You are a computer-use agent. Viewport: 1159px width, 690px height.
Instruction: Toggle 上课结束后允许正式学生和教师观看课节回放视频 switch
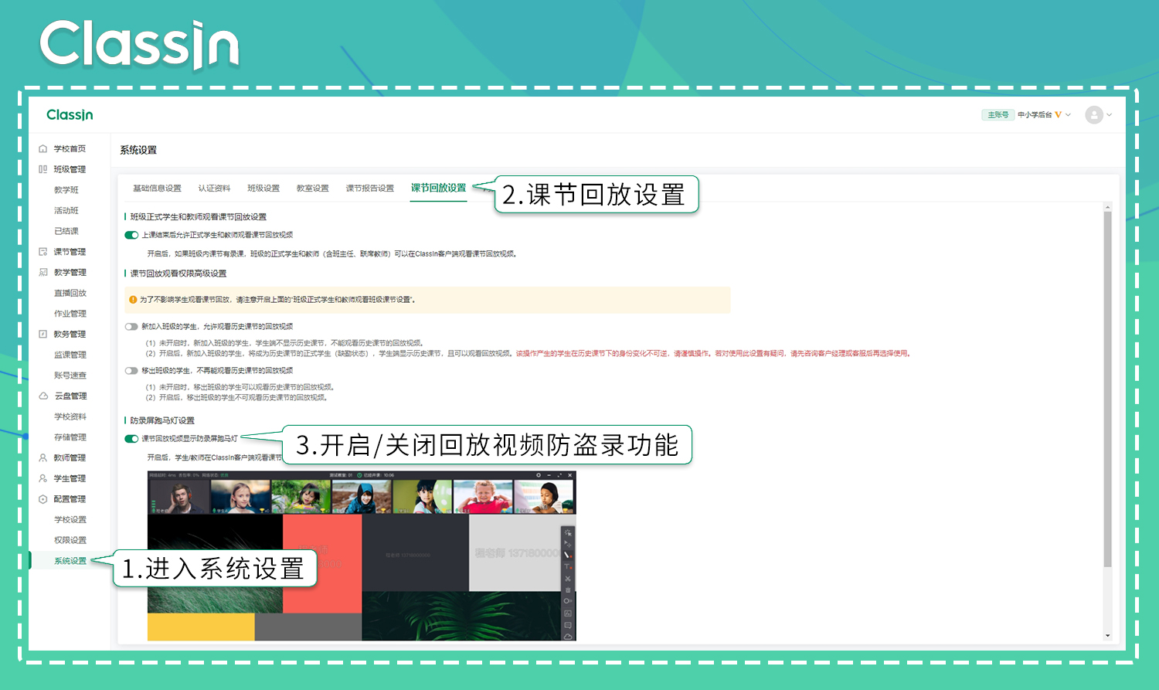(131, 235)
